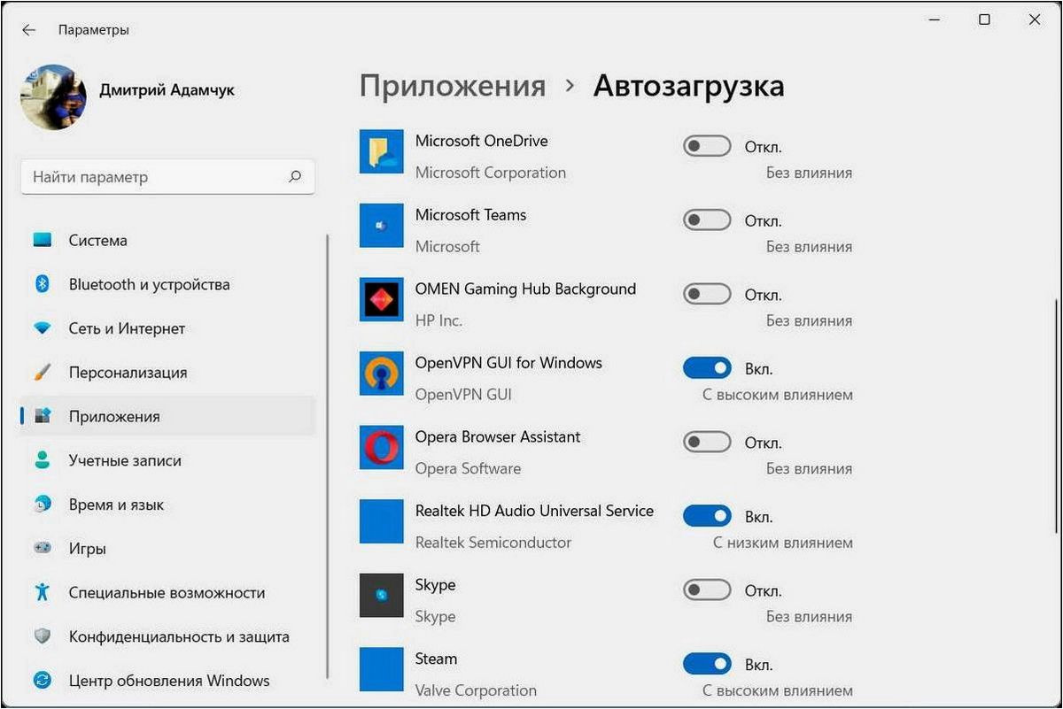Open Время и язык settings
The width and height of the screenshot is (1063, 709).
(167, 505)
